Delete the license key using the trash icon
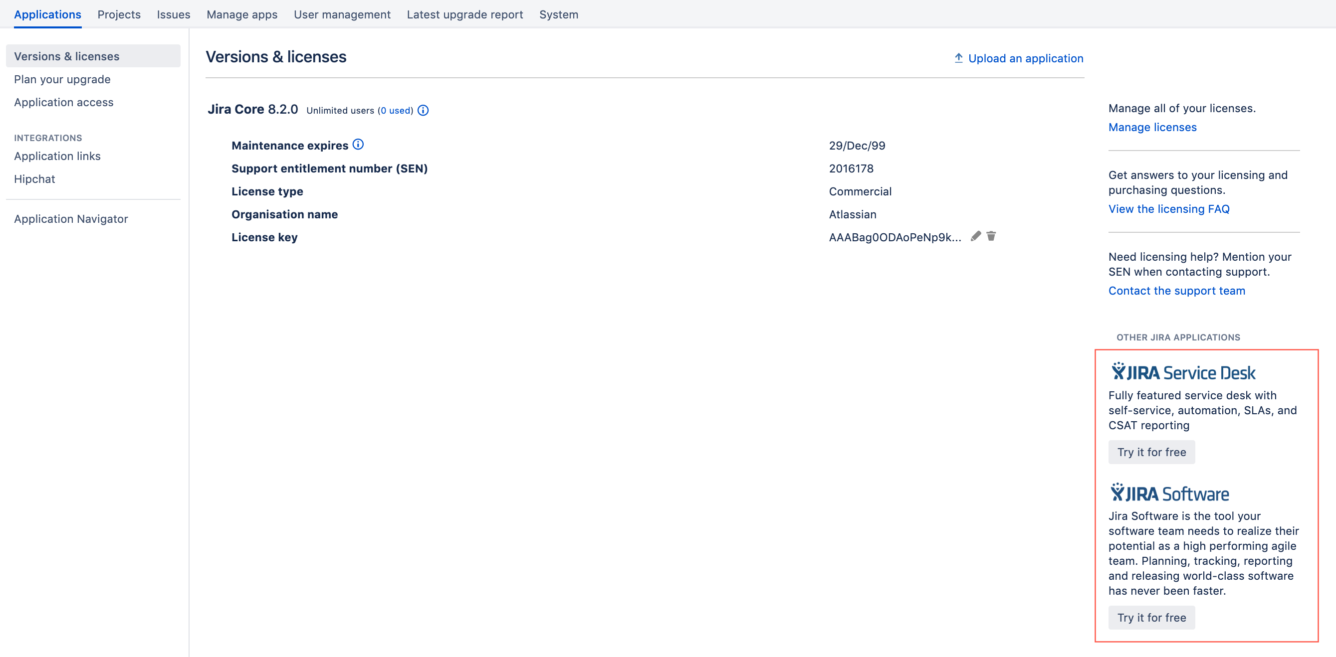1336x657 pixels. click(991, 236)
